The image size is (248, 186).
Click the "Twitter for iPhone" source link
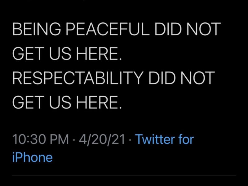click(164, 139)
